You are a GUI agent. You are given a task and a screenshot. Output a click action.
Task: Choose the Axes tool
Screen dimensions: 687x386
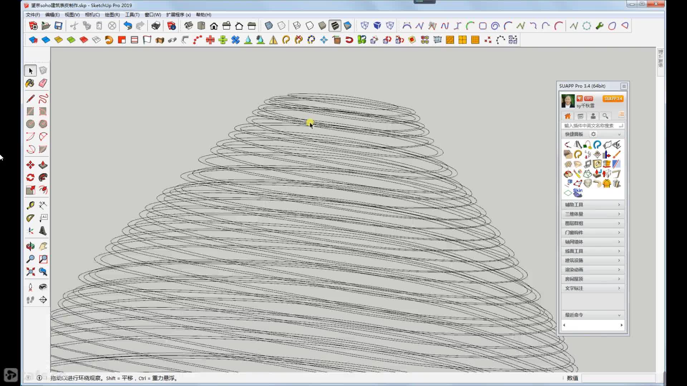point(30,231)
